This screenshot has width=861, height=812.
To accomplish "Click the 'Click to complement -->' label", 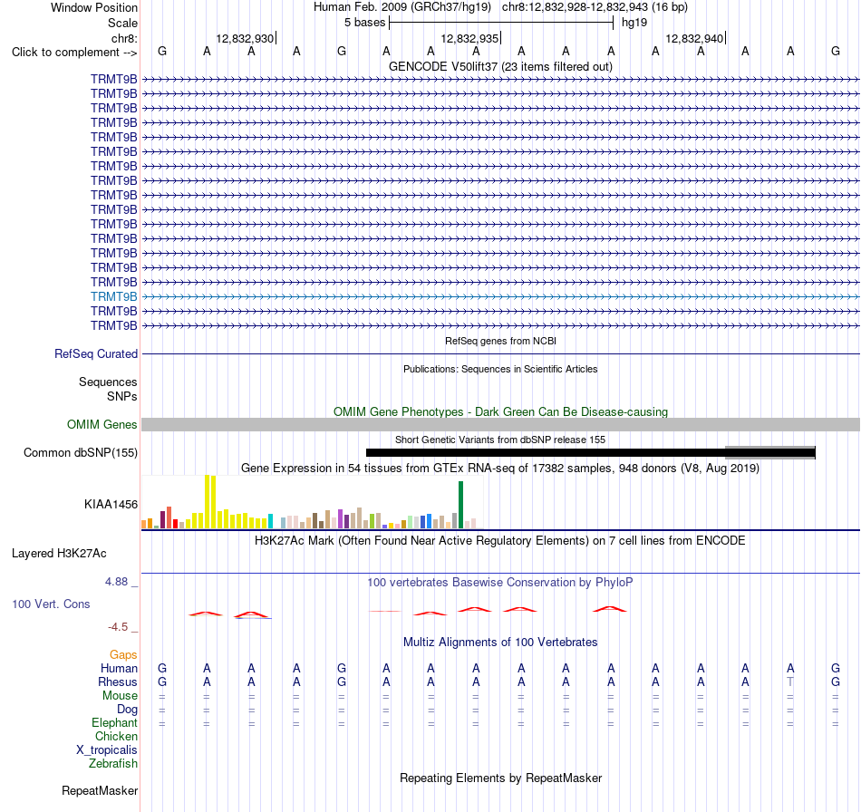I will 74,53.
